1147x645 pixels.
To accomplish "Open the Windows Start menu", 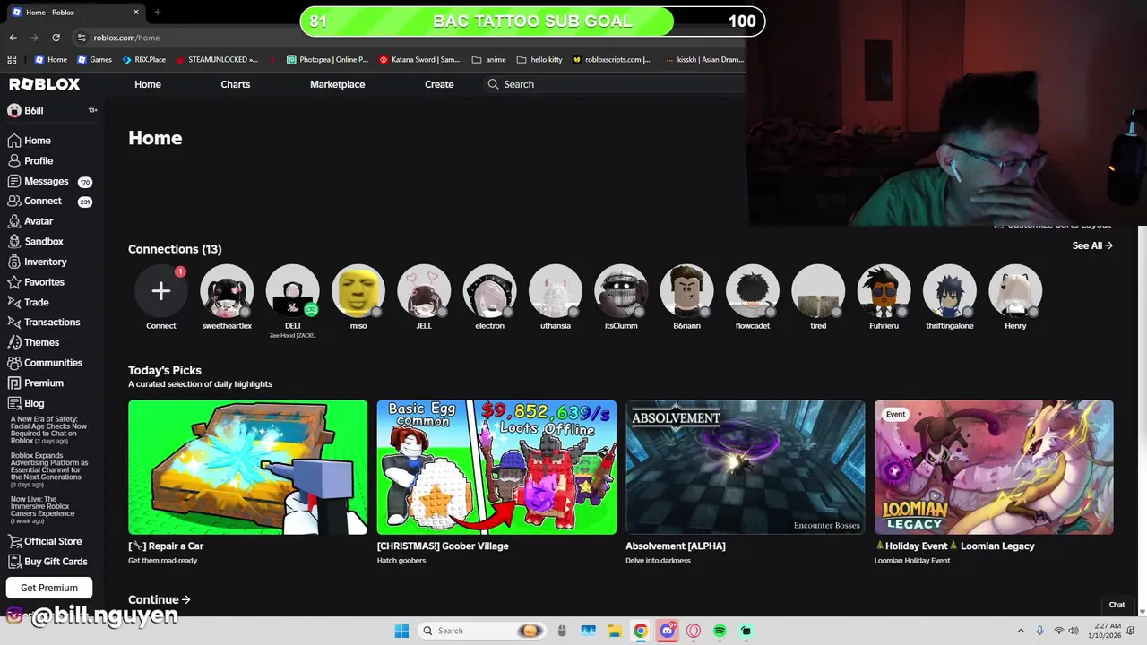I will pos(401,631).
